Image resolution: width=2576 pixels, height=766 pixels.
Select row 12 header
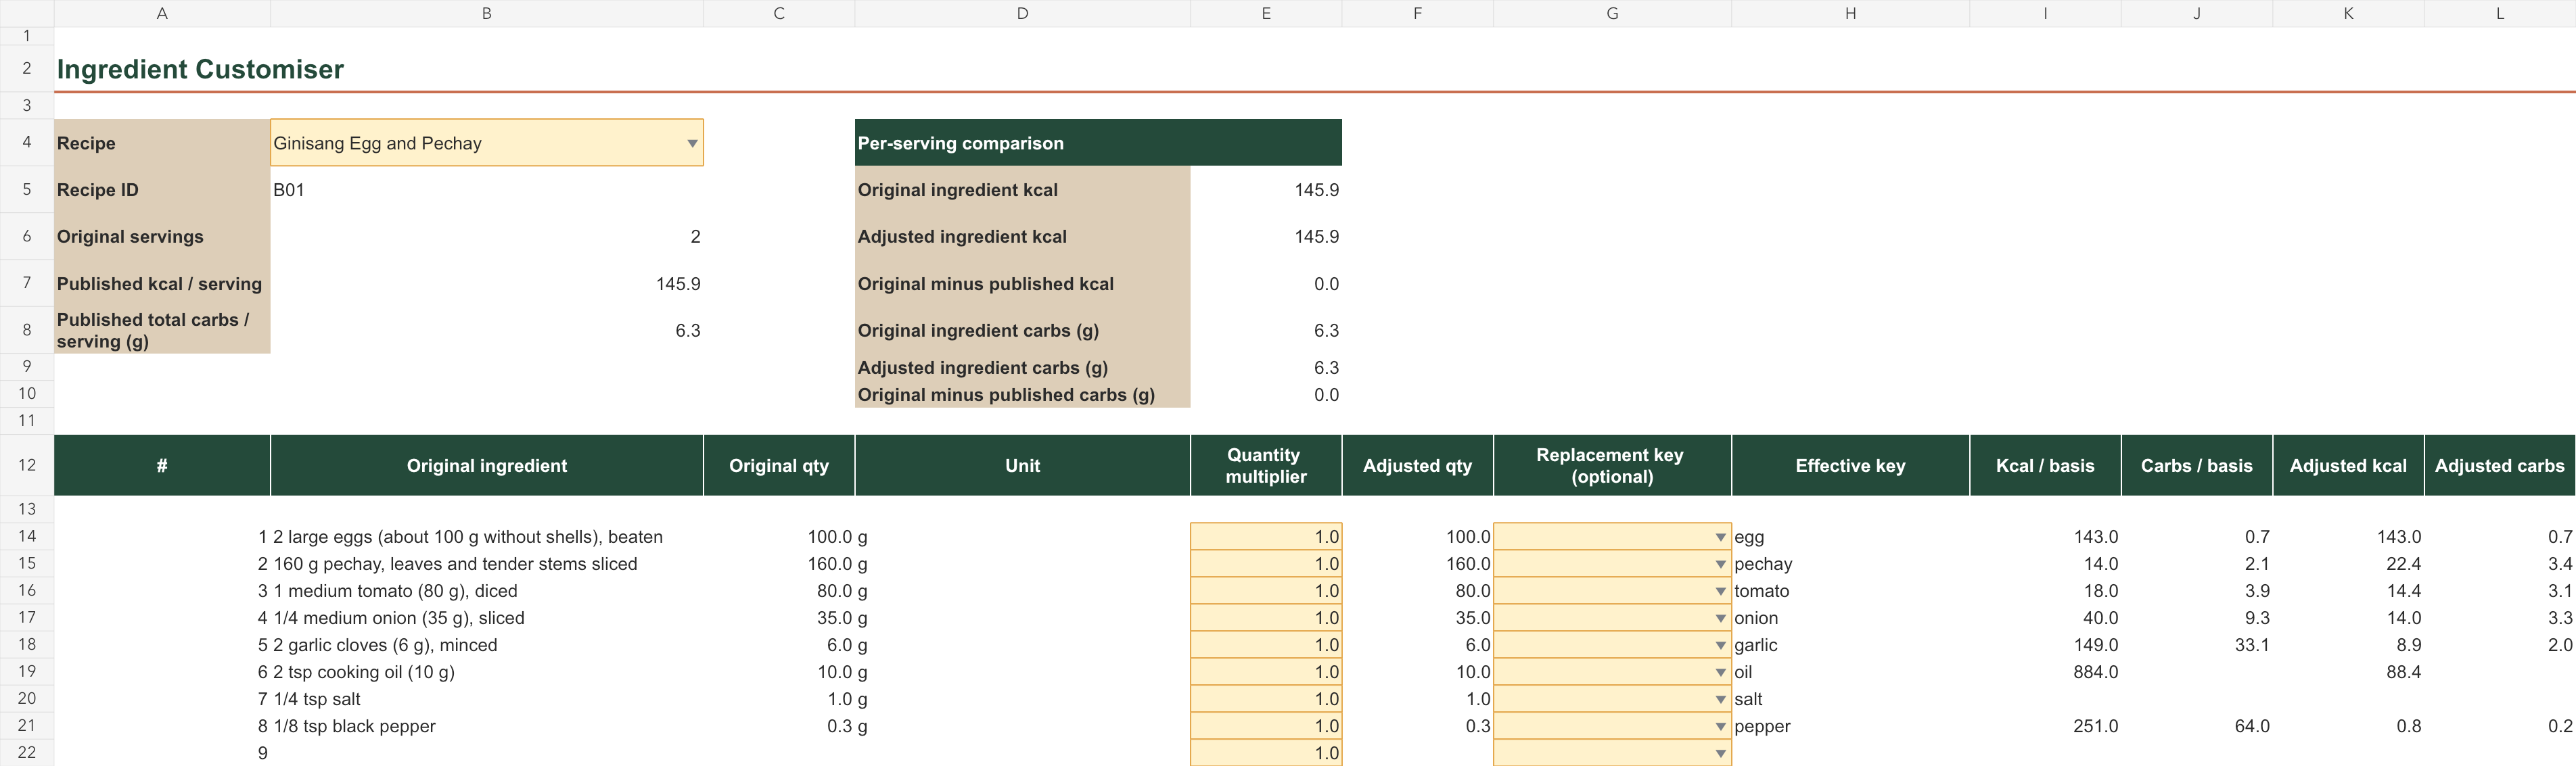(27, 465)
